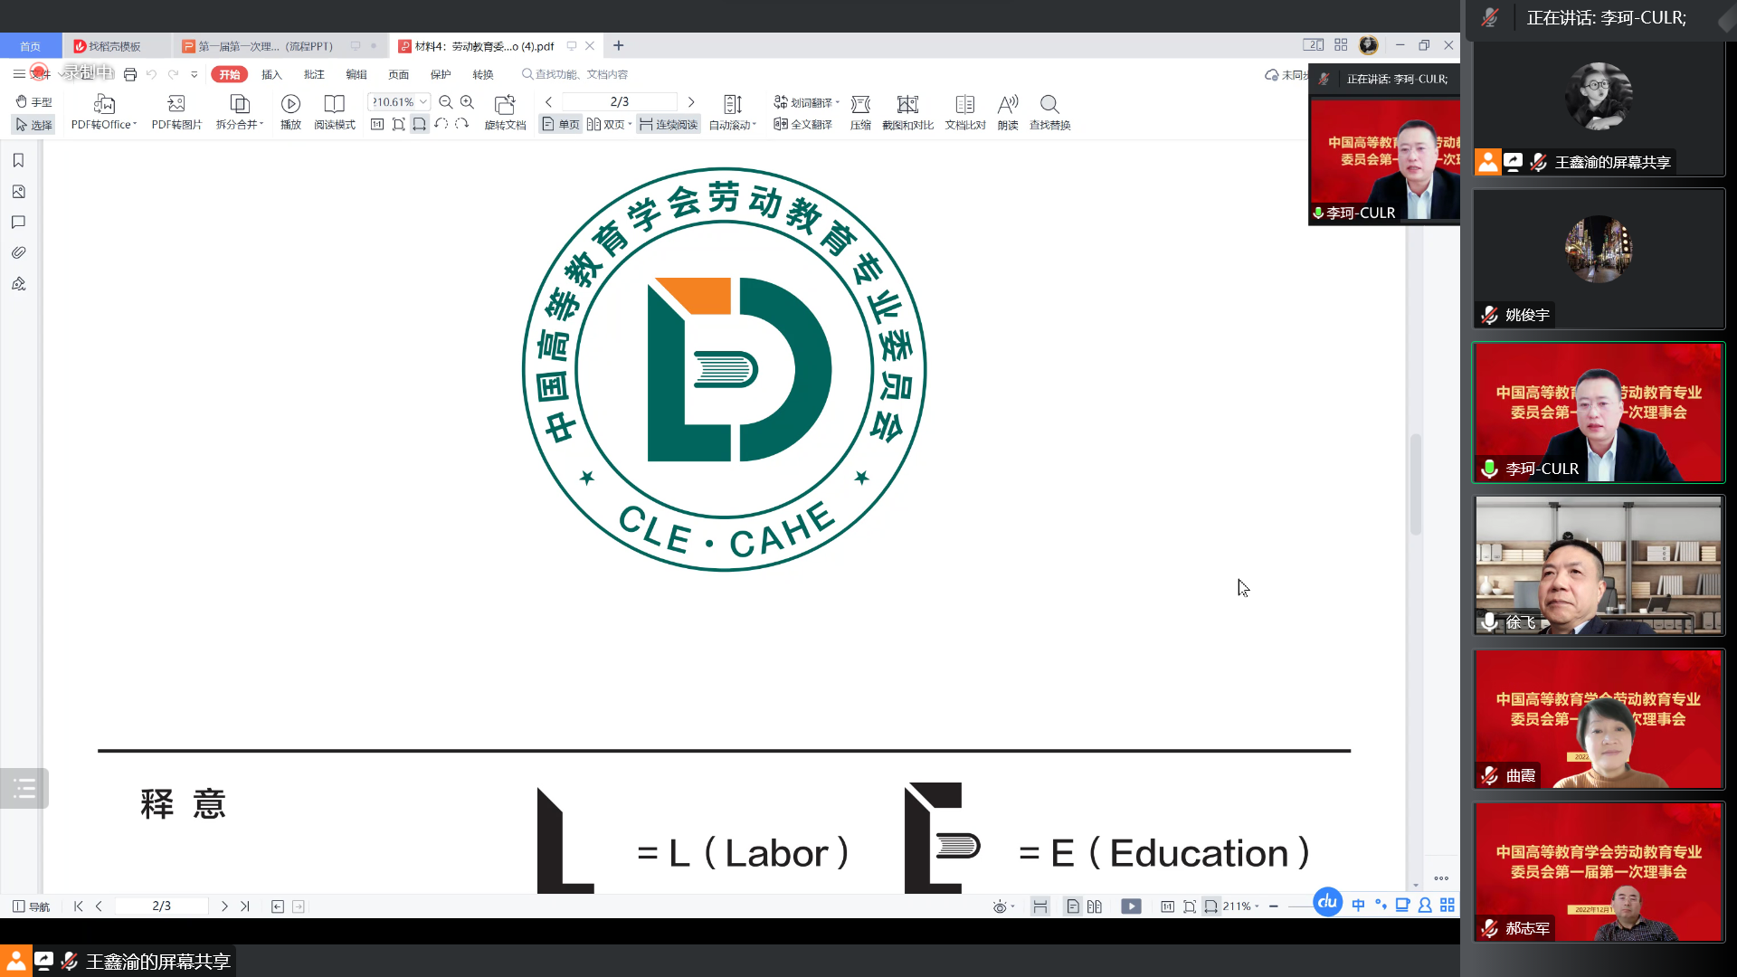This screenshot has height=977, width=1737.
Task: Open the 编辑 ribbon tab
Action: (x=356, y=74)
